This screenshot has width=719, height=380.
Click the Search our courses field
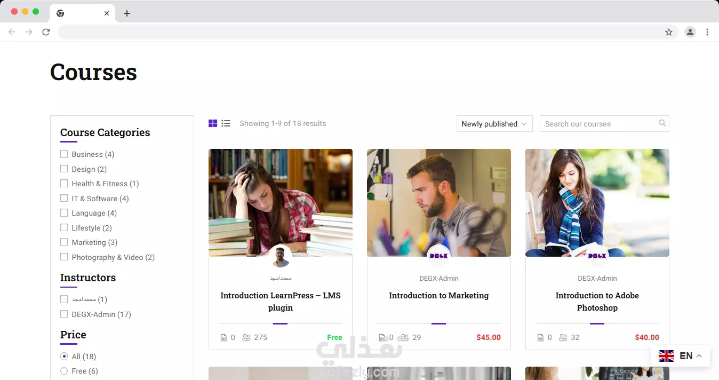click(604, 124)
